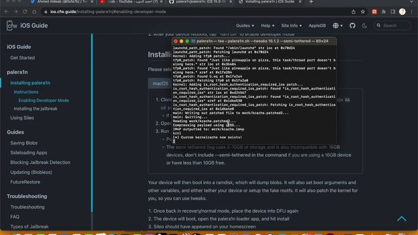Expand the Guides dropdown menu
This screenshot has width=418, height=235.
tap(245, 25)
